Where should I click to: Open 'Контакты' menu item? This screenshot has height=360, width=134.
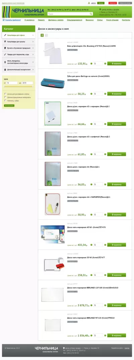click(126, 20)
